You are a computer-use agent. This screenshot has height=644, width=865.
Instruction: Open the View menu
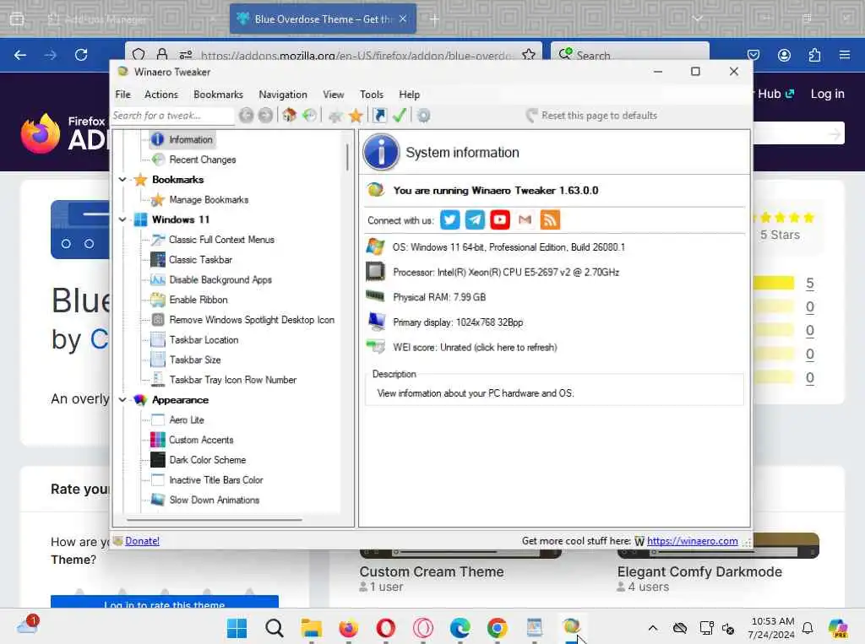tap(333, 95)
